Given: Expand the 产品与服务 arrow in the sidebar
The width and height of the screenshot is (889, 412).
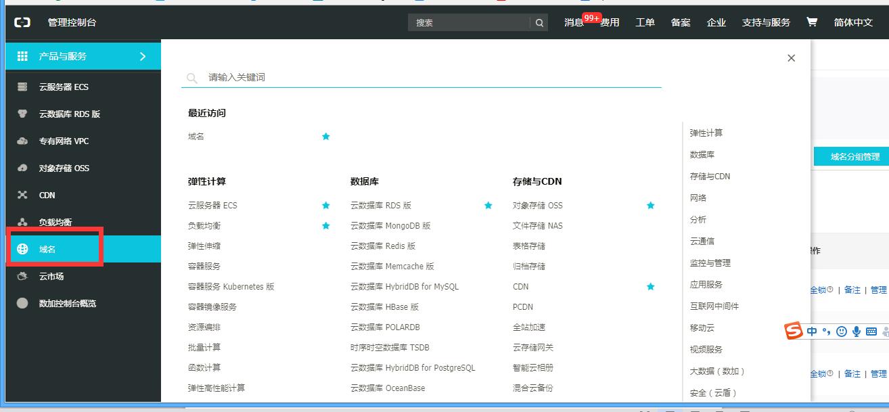Looking at the screenshot, I should (143, 57).
